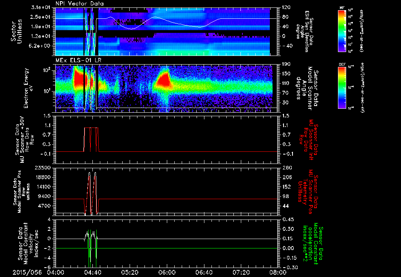
Task: Click the '14100' scanner position tick label
Action: pyautogui.click(x=43, y=187)
